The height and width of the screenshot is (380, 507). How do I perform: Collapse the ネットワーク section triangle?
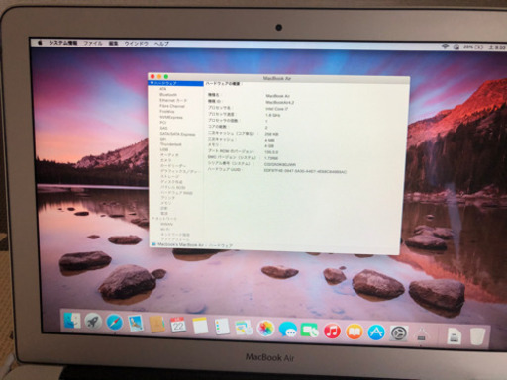153,218
